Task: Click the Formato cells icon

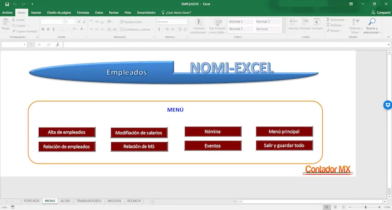Action: coord(317,22)
